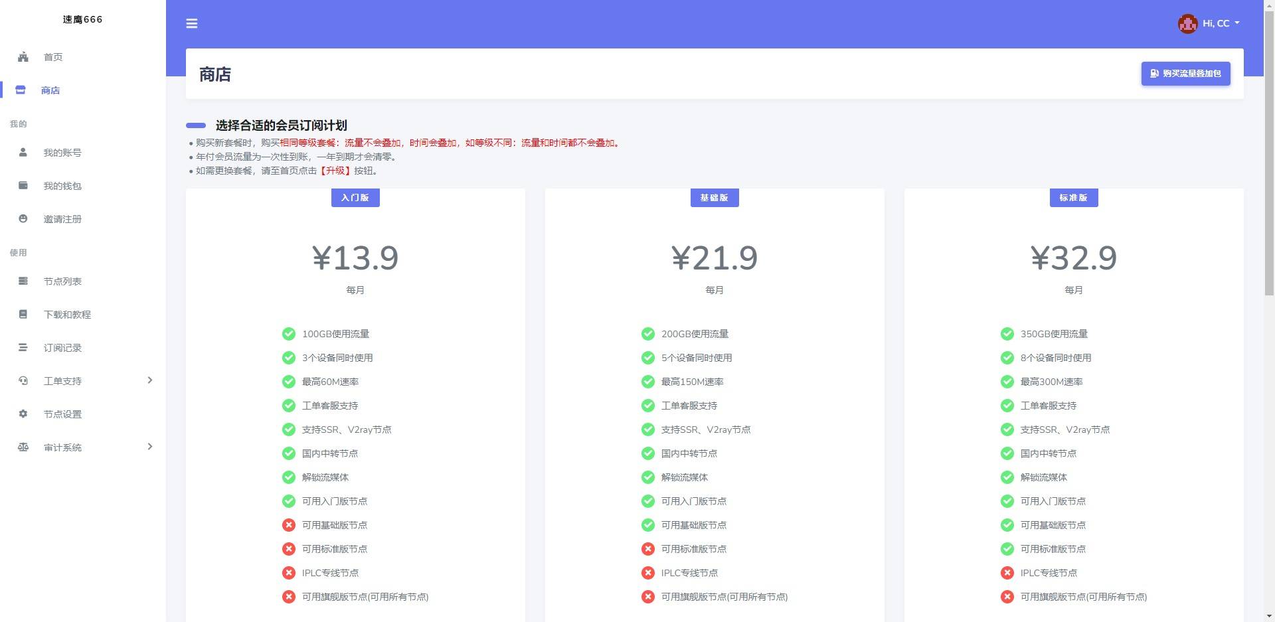The width and height of the screenshot is (1275, 622).
Task: Click the wallet icon for 我的钱包
Action: [x=23, y=186]
